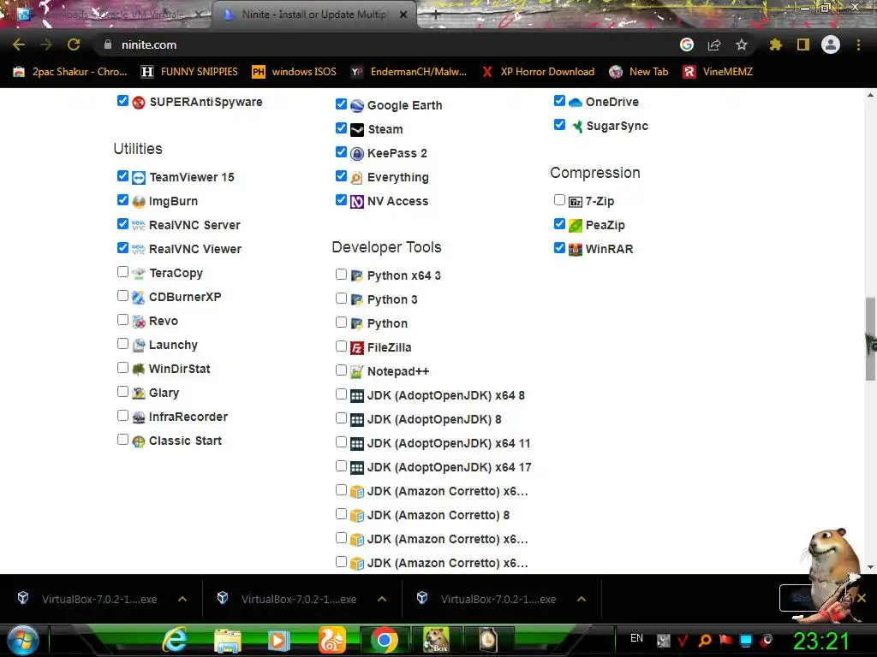Open FUNNY SNIPPIES bookmark
The height and width of the screenshot is (657, 877).
tap(189, 72)
